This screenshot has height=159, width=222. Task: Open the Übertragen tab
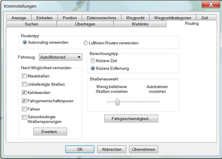(85, 24)
